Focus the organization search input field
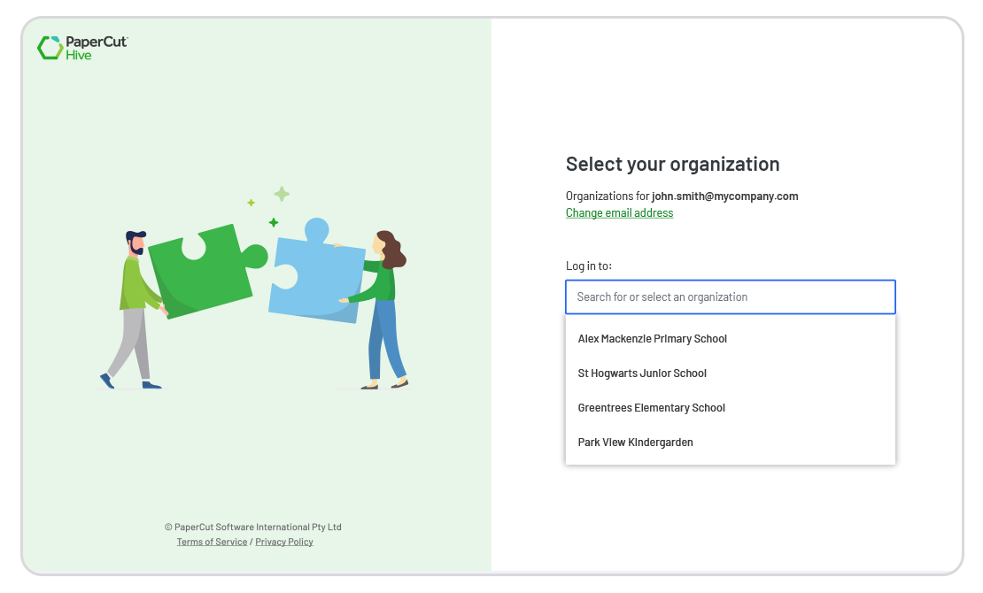The width and height of the screenshot is (983, 593). (731, 297)
